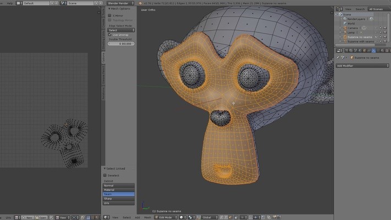This screenshot has height=220, width=391.
Task: Switch to the Options tool shelf tab
Action: [103, 58]
